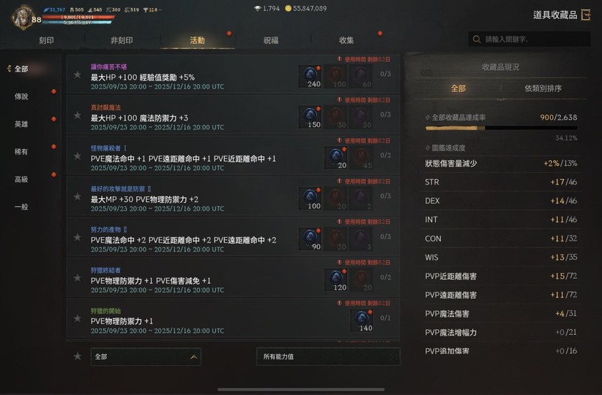The width and height of the screenshot is (602, 395).
Task: Toggle favorite star for 讓你痛苦不堪
Action: pos(78,75)
